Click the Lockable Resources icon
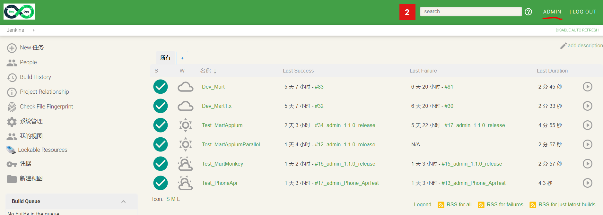This screenshot has height=215, width=603. tap(11, 150)
